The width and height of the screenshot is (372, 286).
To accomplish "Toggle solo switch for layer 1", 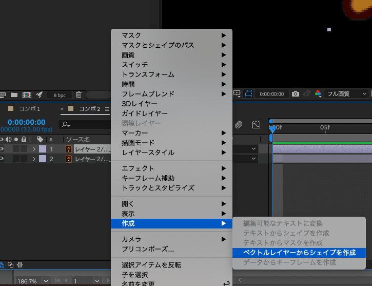I will (x=16, y=149).
